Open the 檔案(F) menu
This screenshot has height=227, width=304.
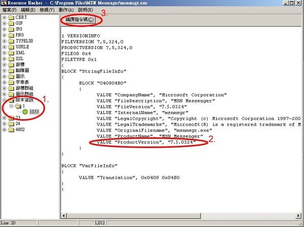tap(9, 10)
